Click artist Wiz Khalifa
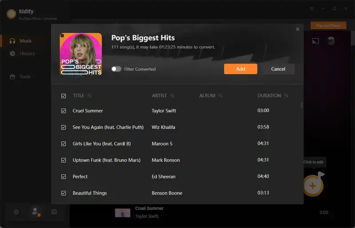The image size is (355, 228). (x=163, y=127)
